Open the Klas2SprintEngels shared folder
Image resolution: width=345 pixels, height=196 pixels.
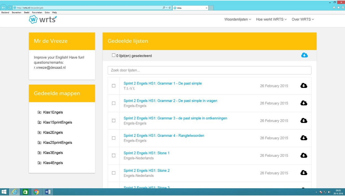tap(57, 143)
